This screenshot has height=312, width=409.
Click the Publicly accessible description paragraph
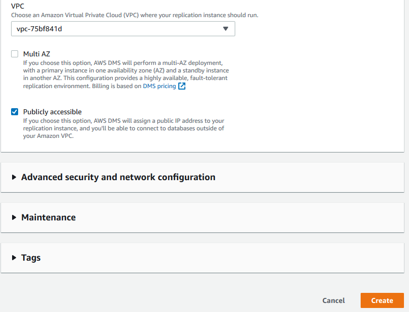coord(123,128)
